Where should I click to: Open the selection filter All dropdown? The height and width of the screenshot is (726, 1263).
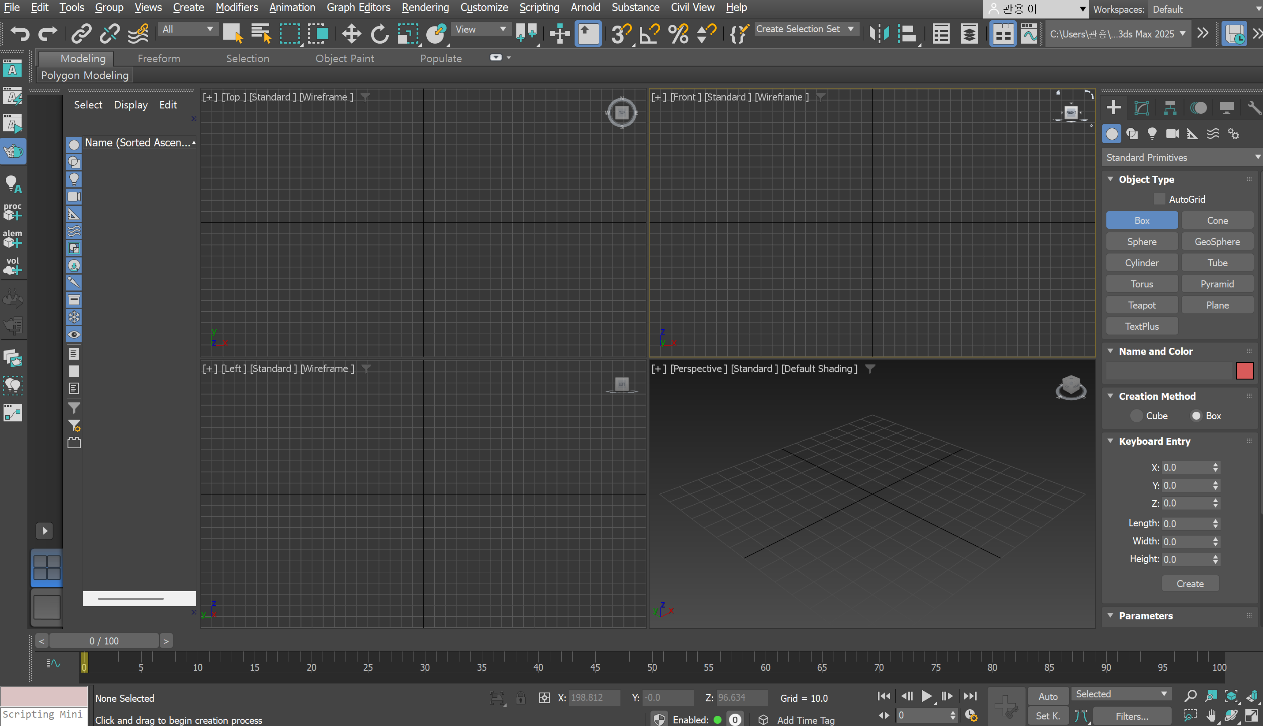click(x=187, y=29)
